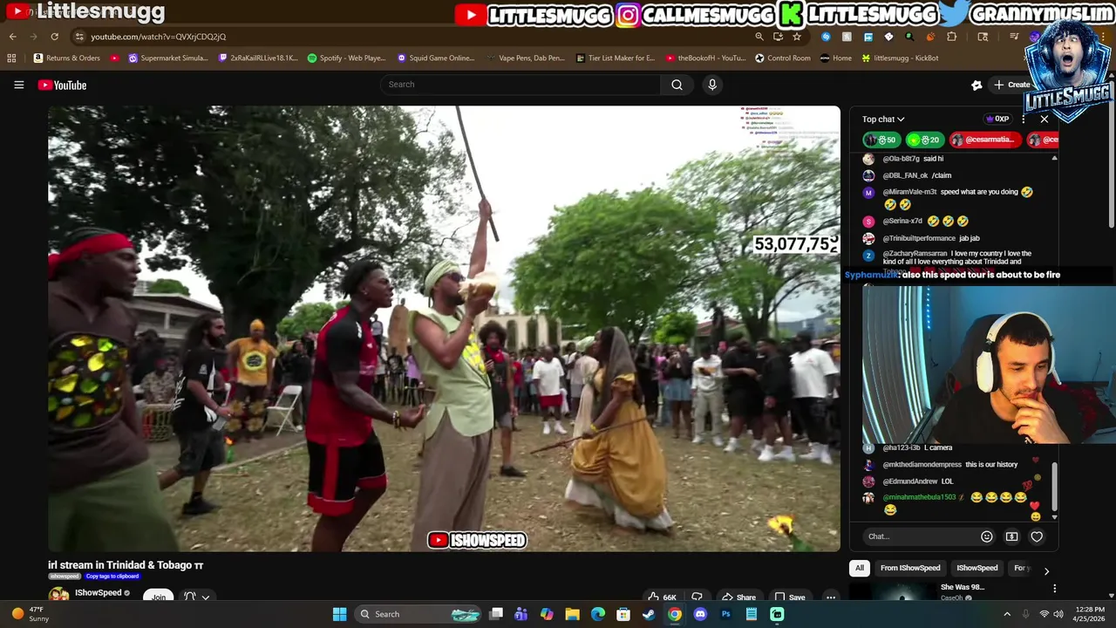Viewport: 1116px width, 628px height.
Task: Select the From IShowSpeed filter chip
Action: pos(910,568)
